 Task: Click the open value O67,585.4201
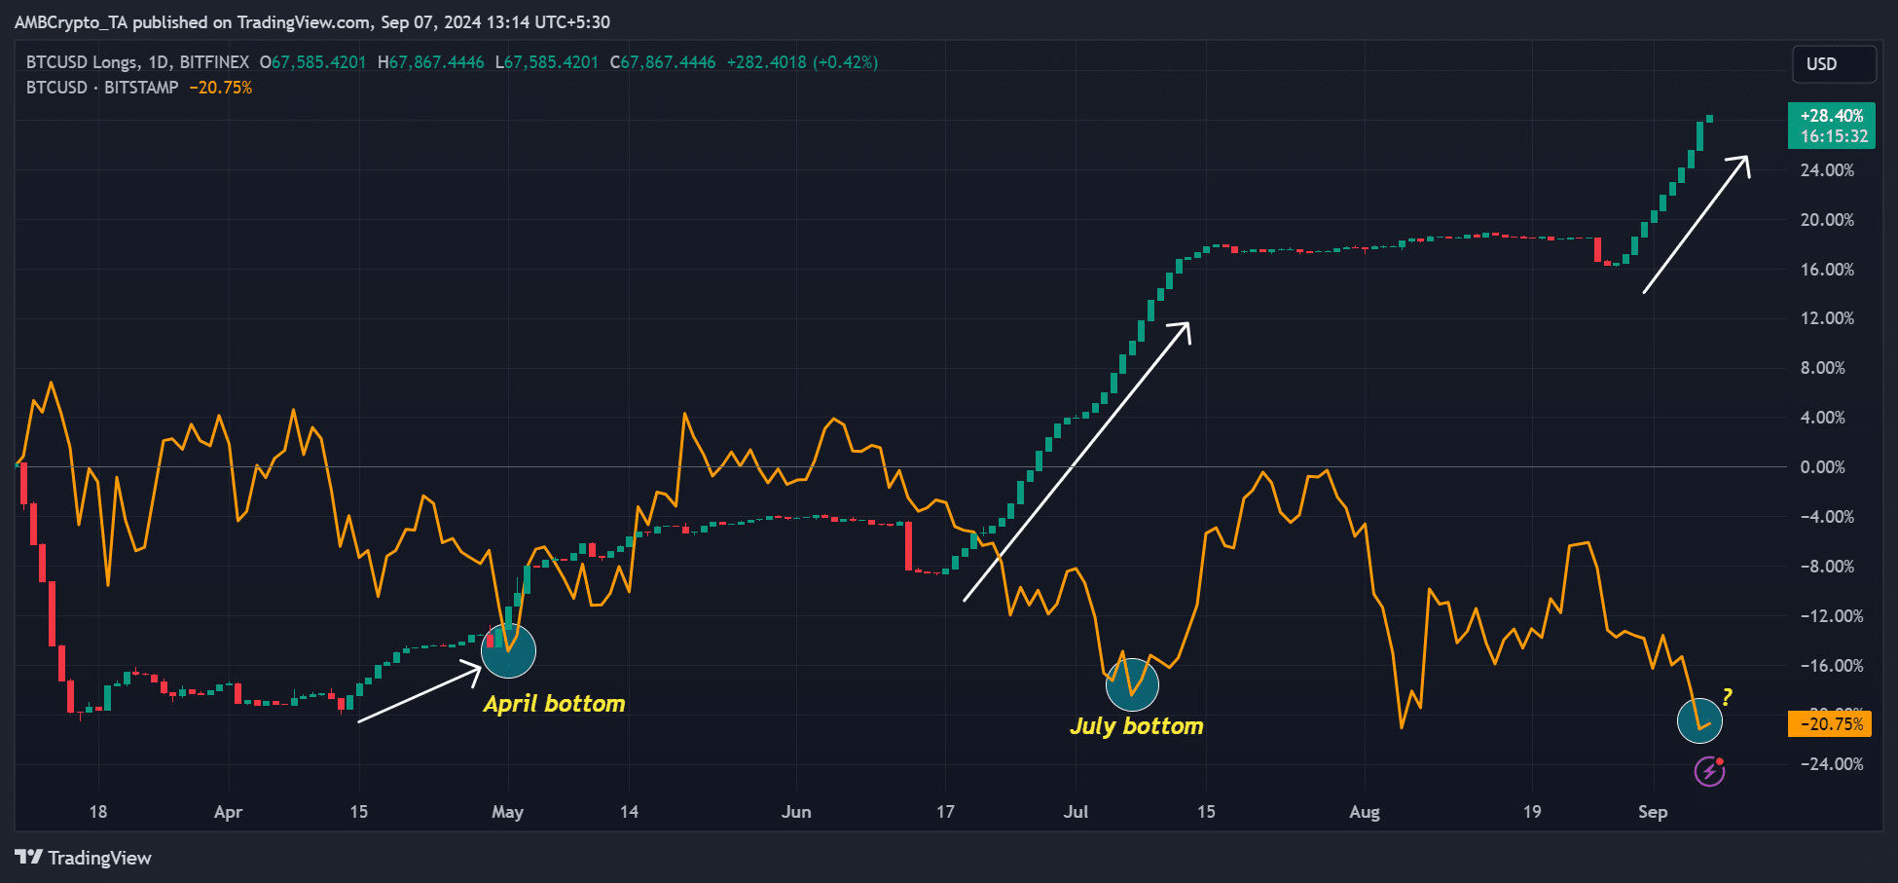(x=312, y=62)
